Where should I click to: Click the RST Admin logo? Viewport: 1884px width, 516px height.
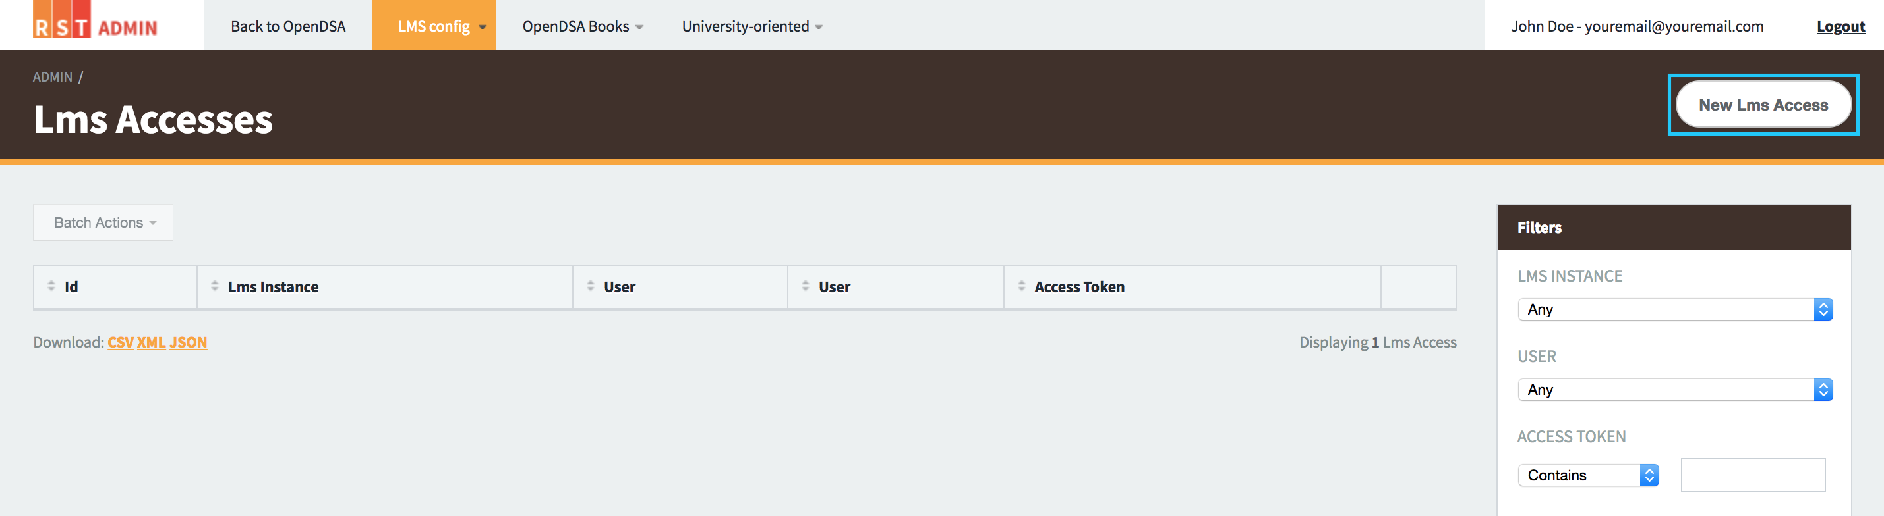point(95,21)
